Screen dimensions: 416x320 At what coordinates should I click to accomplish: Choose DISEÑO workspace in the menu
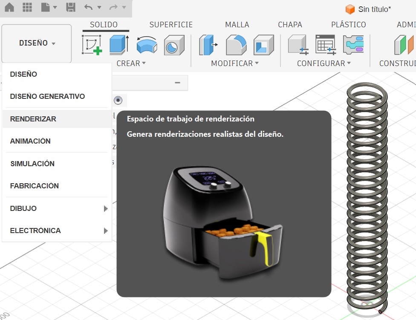(57, 74)
